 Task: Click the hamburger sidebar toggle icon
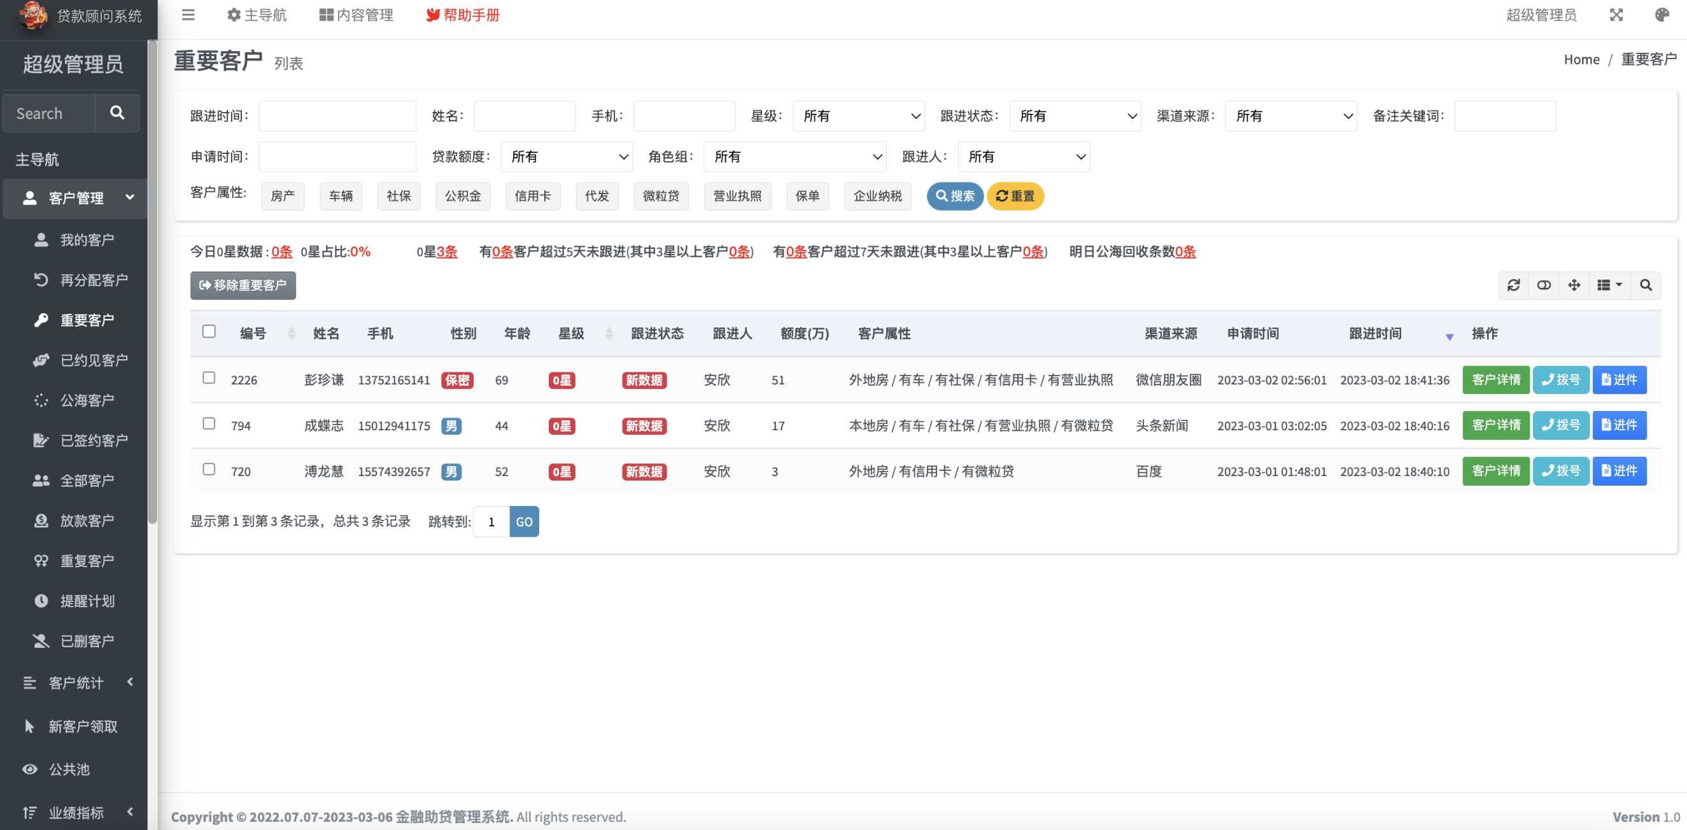(x=188, y=15)
